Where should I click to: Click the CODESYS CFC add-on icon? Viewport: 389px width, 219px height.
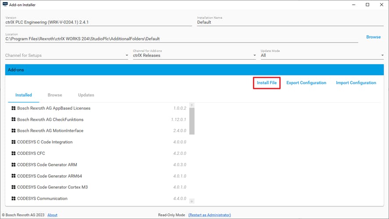pyautogui.click(x=14, y=154)
